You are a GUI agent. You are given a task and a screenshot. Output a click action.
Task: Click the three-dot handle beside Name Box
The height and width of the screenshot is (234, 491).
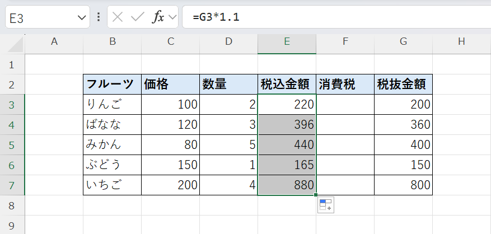pyautogui.click(x=99, y=17)
